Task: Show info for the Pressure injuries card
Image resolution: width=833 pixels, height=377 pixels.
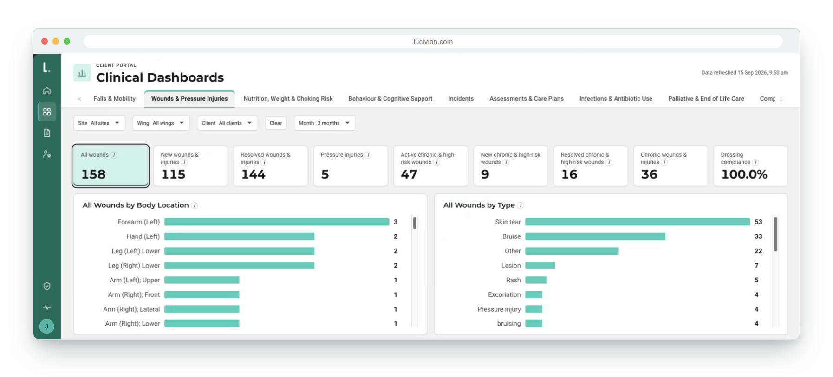Action: tap(368, 155)
